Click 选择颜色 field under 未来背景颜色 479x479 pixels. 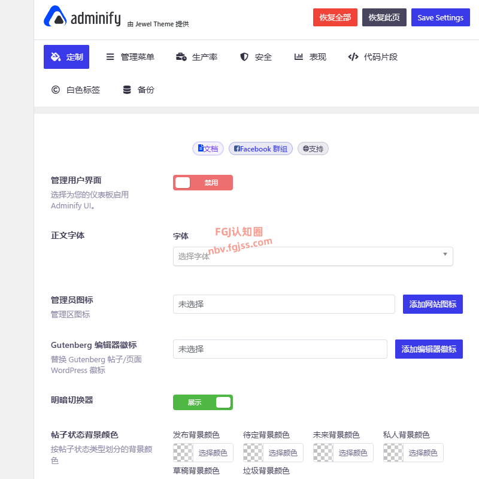pos(353,453)
